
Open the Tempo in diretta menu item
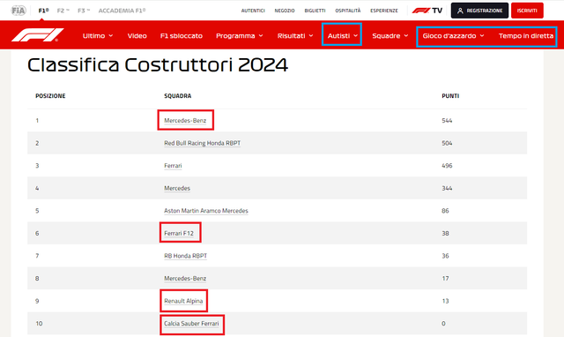click(526, 35)
